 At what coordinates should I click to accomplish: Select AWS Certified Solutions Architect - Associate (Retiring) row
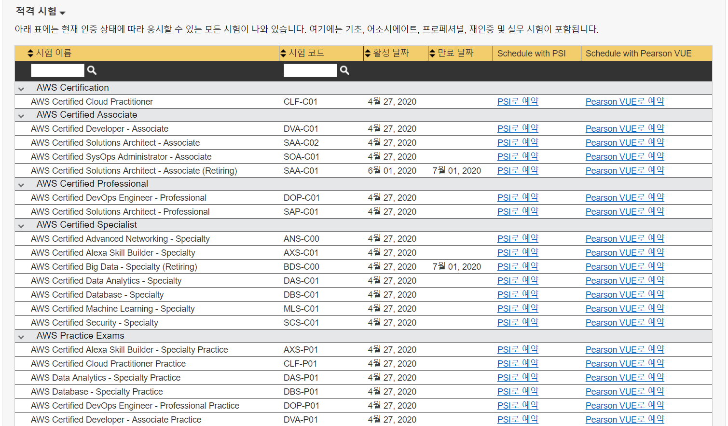pyautogui.click(x=363, y=171)
